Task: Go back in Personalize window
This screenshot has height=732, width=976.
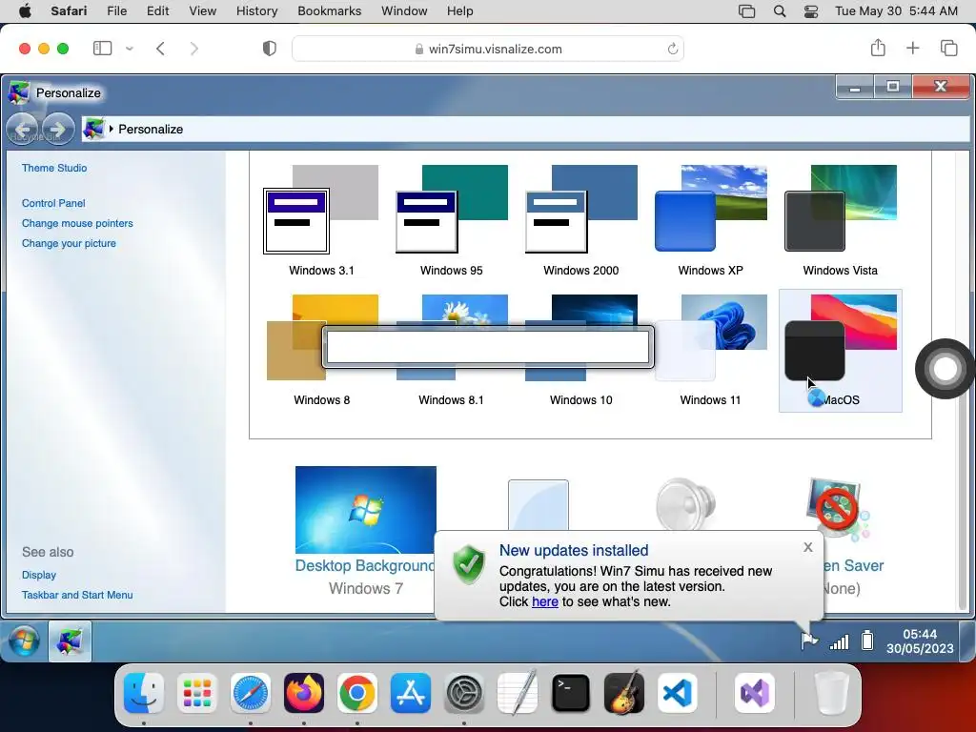Action: click(23, 130)
